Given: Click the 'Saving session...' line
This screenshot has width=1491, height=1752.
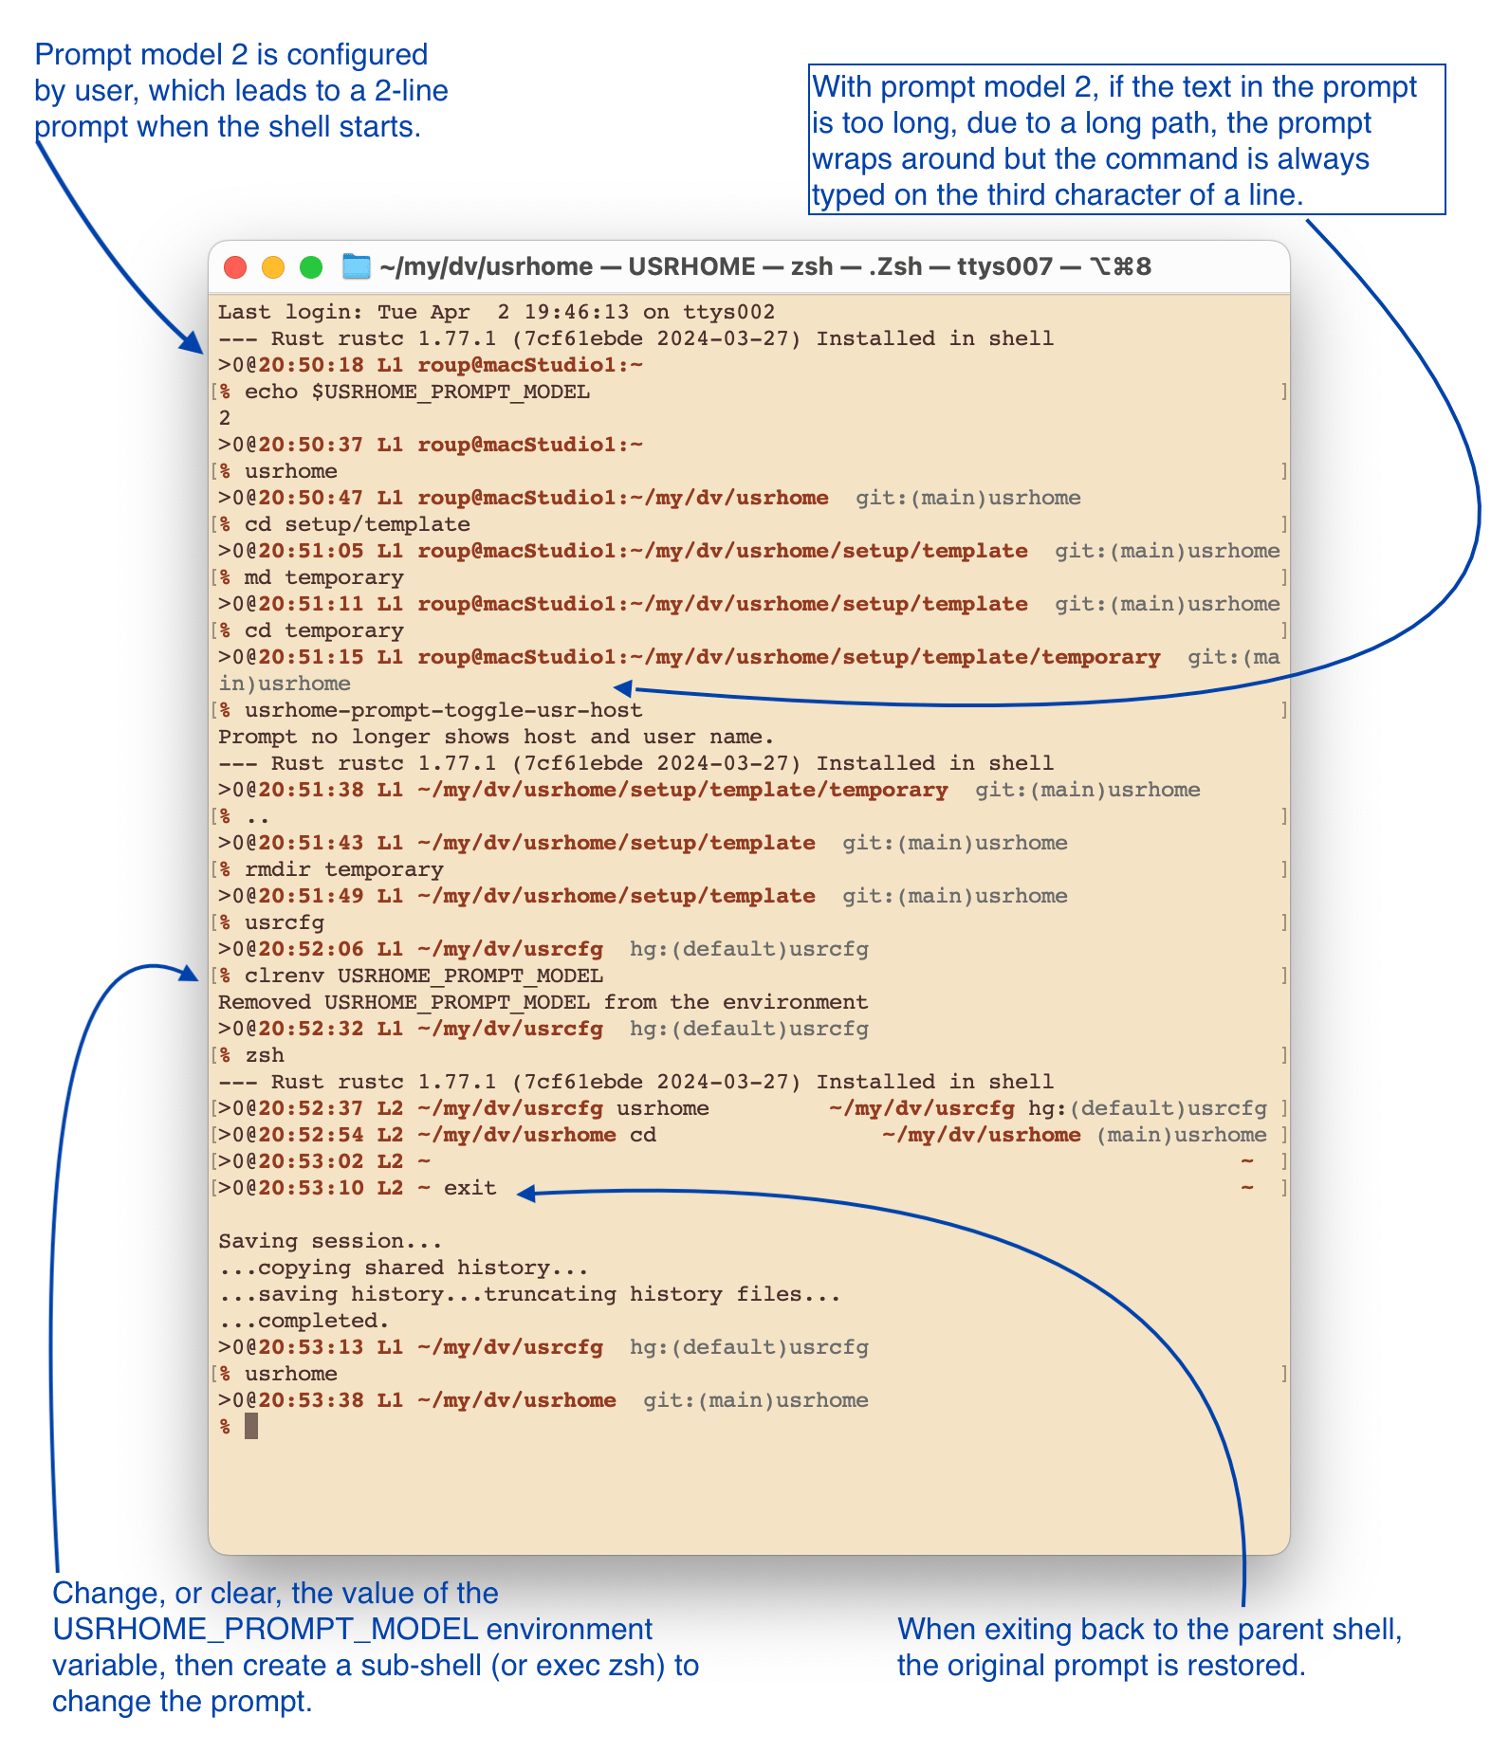Looking at the screenshot, I should tap(330, 1241).
